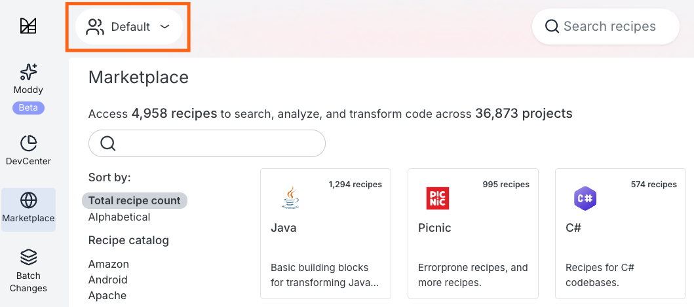Click the Picnic red logo
This screenshot has width=694, height=307.
pyautogui.click(x=438, y=198)
